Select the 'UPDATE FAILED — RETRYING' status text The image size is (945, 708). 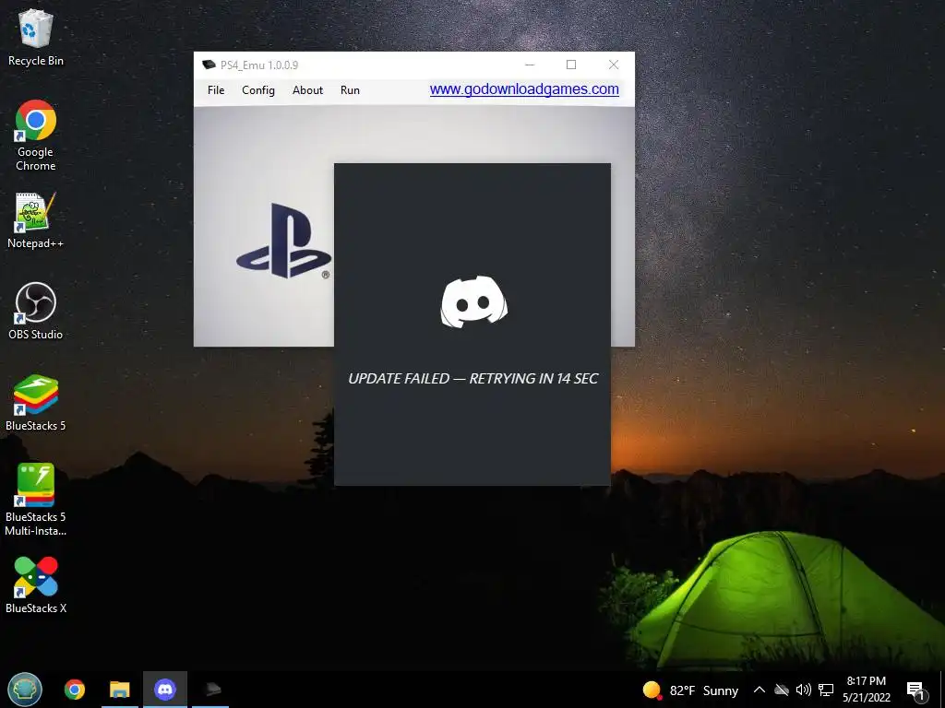tap(473, 378)
